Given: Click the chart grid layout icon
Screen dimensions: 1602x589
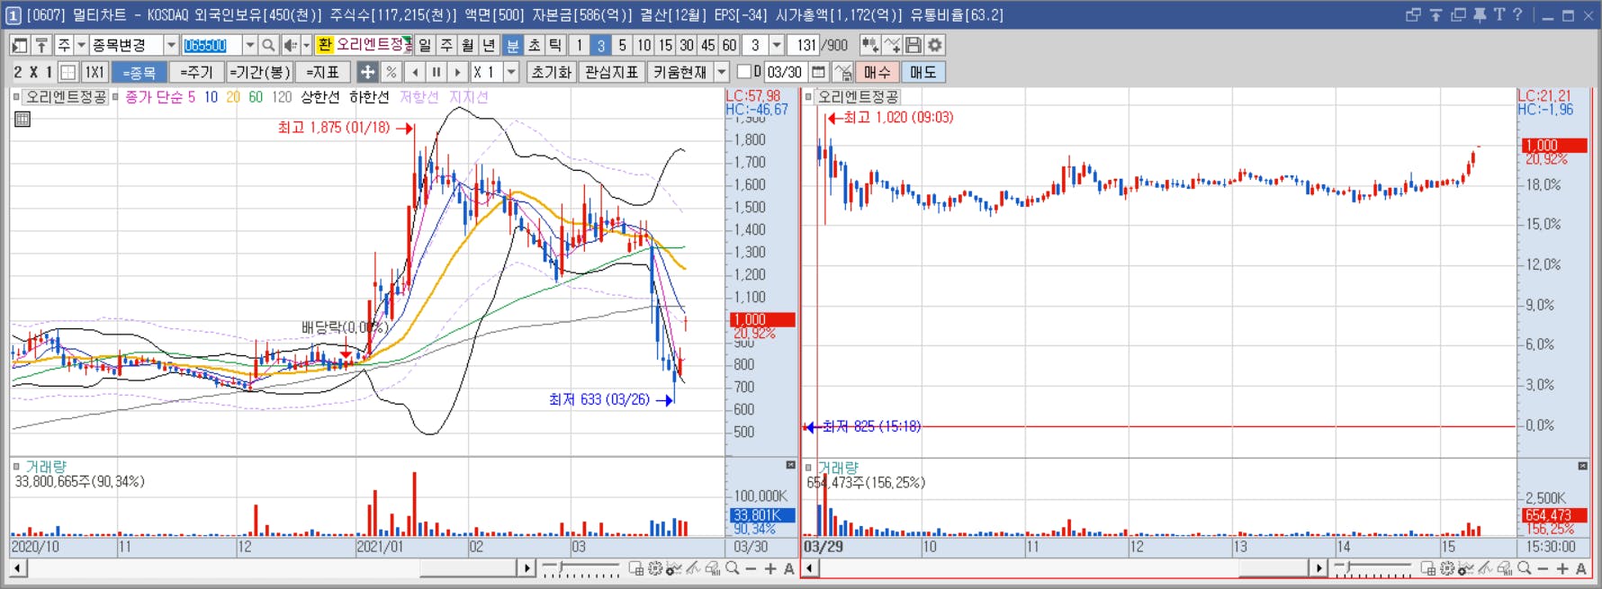Looking at the screenshot, I should (67, 72).
